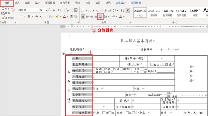Switch to the 常用 tab
The image size is (208, 116).
(7, 3)
